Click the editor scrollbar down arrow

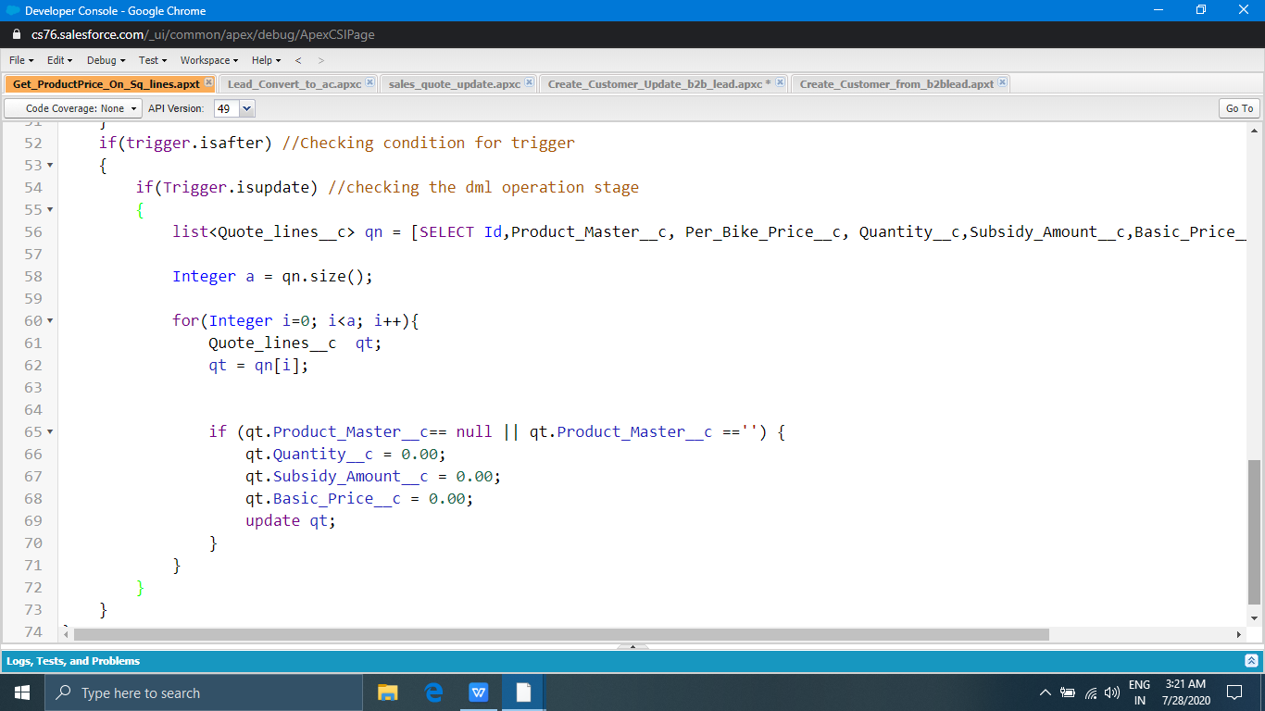click(x=1255, y=617)
